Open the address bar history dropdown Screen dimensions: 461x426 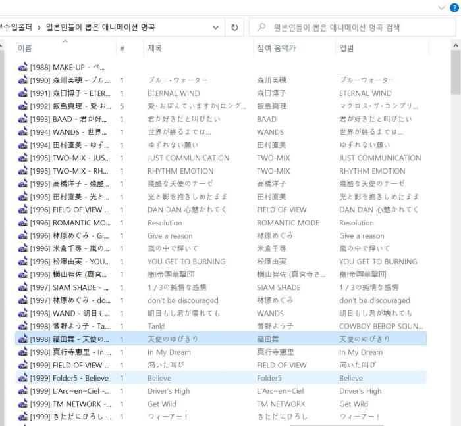tap(215, 28)
